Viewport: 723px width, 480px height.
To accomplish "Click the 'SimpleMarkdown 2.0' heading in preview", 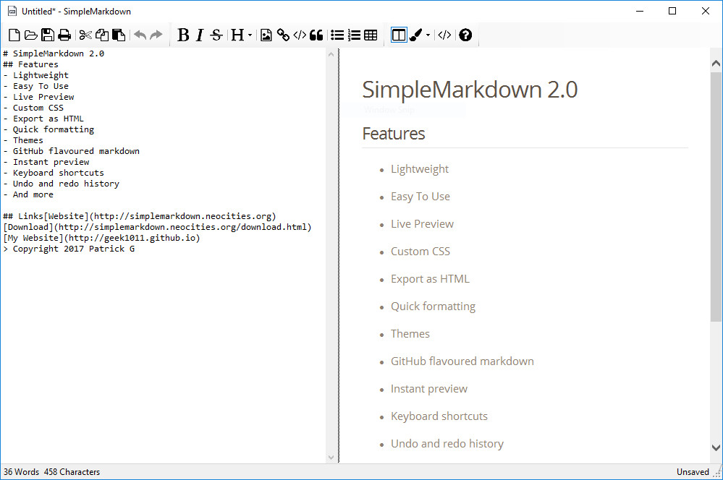I will coord(470,90).
